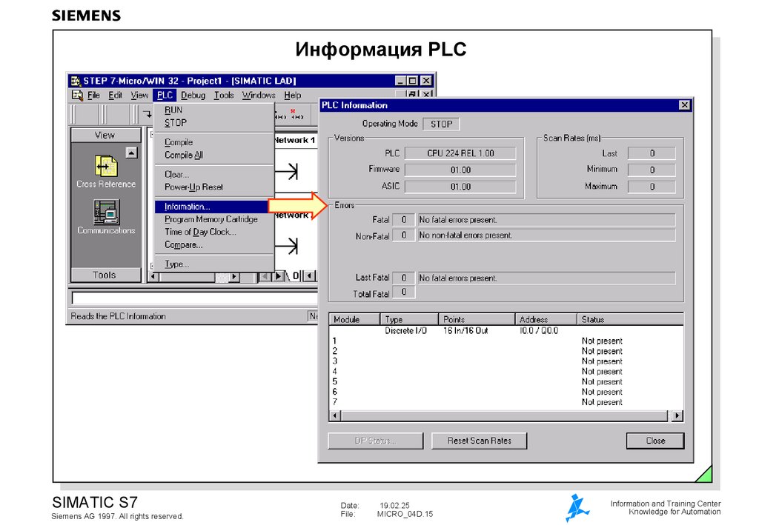Click the STEP 7-Micro/WIN app icon in title bar

pyautogui.click(x=76, y=81)
